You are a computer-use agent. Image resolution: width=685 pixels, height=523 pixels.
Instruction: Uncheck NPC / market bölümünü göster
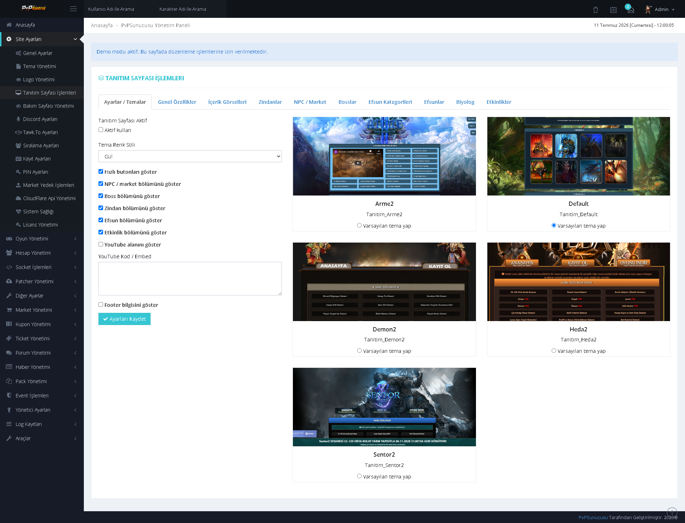(101, 184)
